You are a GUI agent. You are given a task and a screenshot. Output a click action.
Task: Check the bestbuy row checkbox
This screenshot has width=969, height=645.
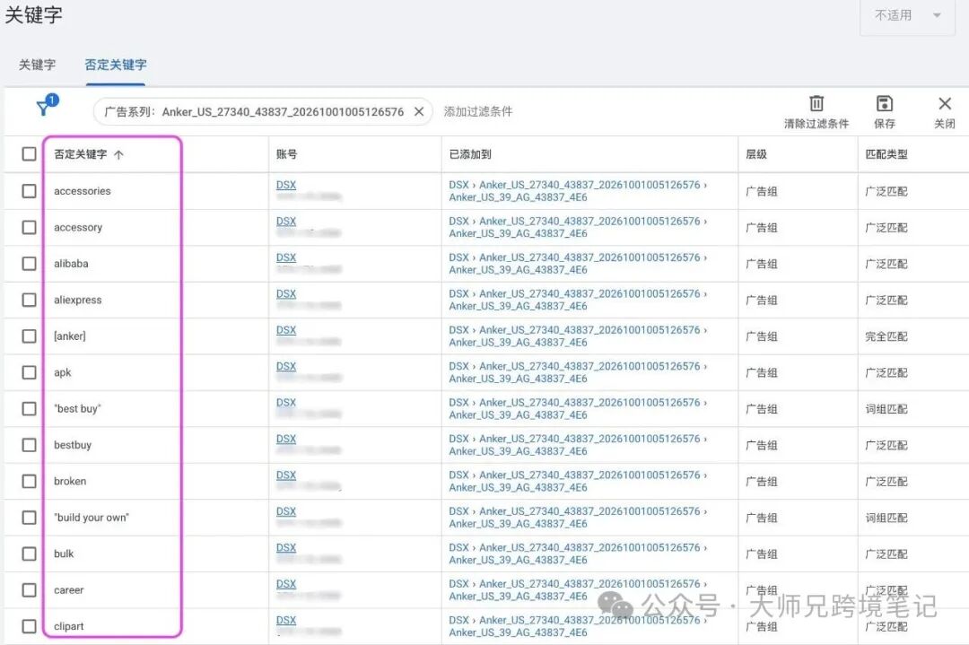[29, 445]
